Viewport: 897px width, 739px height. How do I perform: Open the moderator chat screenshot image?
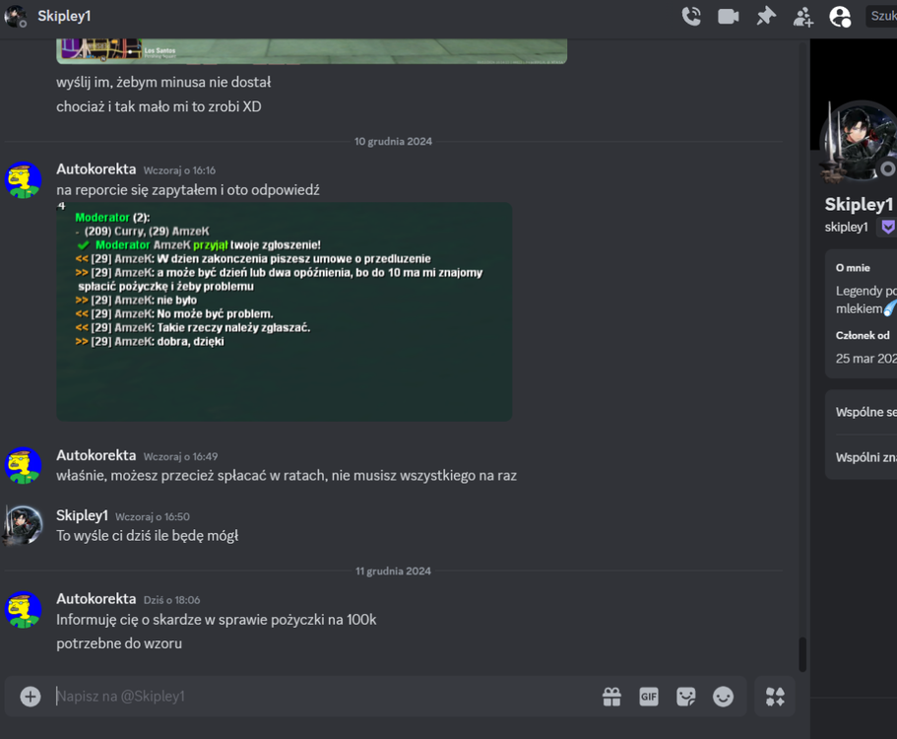[285, 311]
